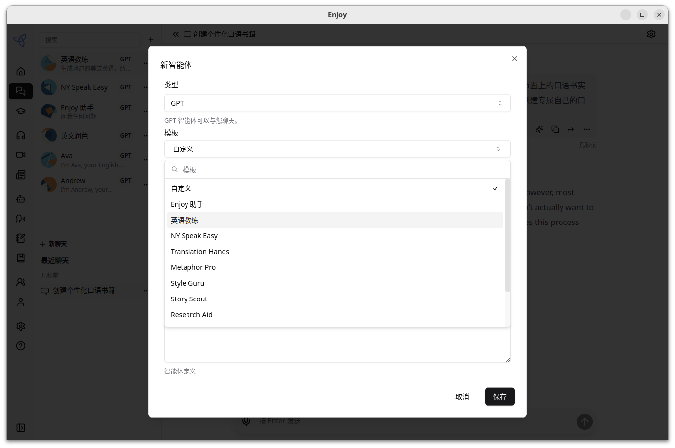Open the 类型 GPT type dropdown

[x=337, y=103]
